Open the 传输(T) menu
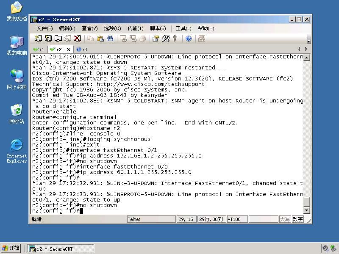Screen dimensions: 339x254 (135, 28)
